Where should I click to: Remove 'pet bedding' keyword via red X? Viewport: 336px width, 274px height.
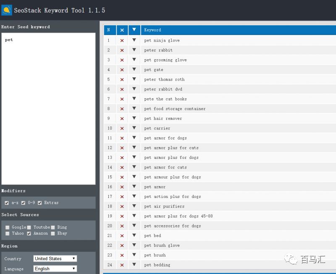[x=122, y=265]
